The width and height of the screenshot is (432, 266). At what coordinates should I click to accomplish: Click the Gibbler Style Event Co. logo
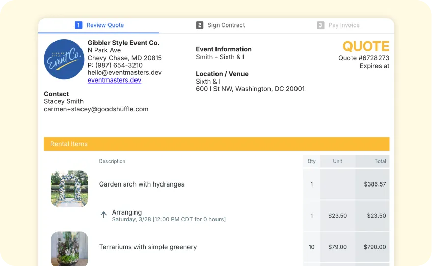(64, 59)
